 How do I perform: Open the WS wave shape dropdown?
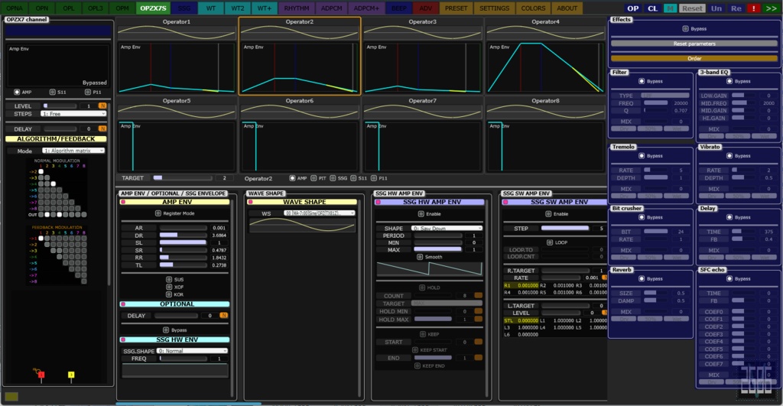(x=320, y=213)
